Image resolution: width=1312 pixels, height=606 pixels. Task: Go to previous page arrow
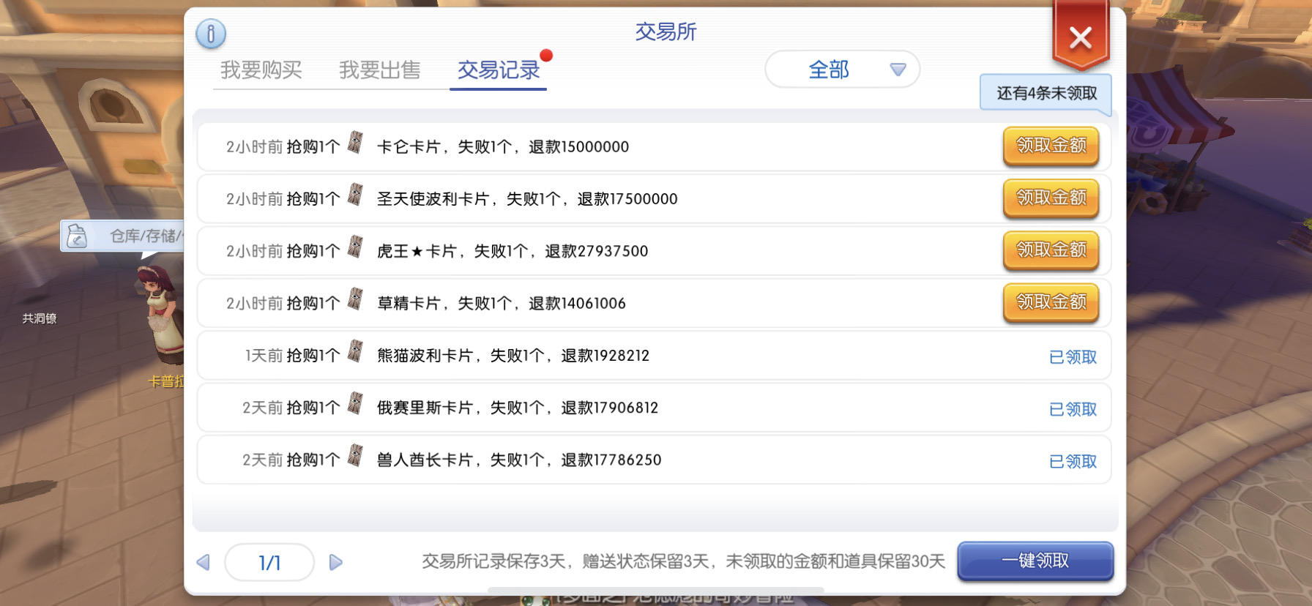204,562
